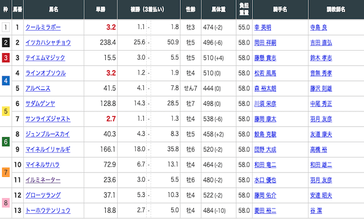
Task: Open jockey link 岡田 祥嗣
Action: click(265, 43)
